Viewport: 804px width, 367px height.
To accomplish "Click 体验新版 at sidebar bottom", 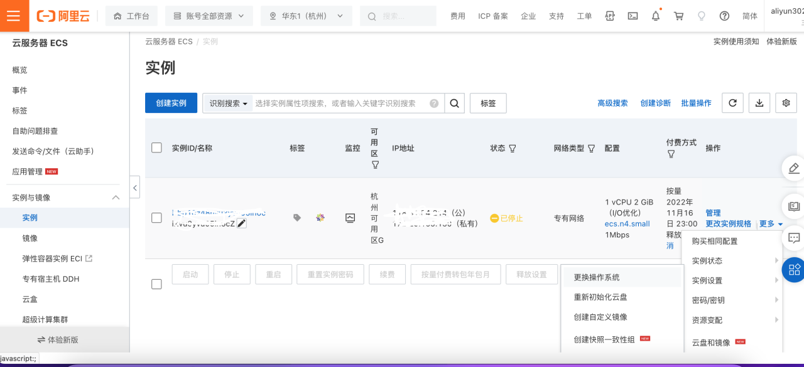I will 57,339.
